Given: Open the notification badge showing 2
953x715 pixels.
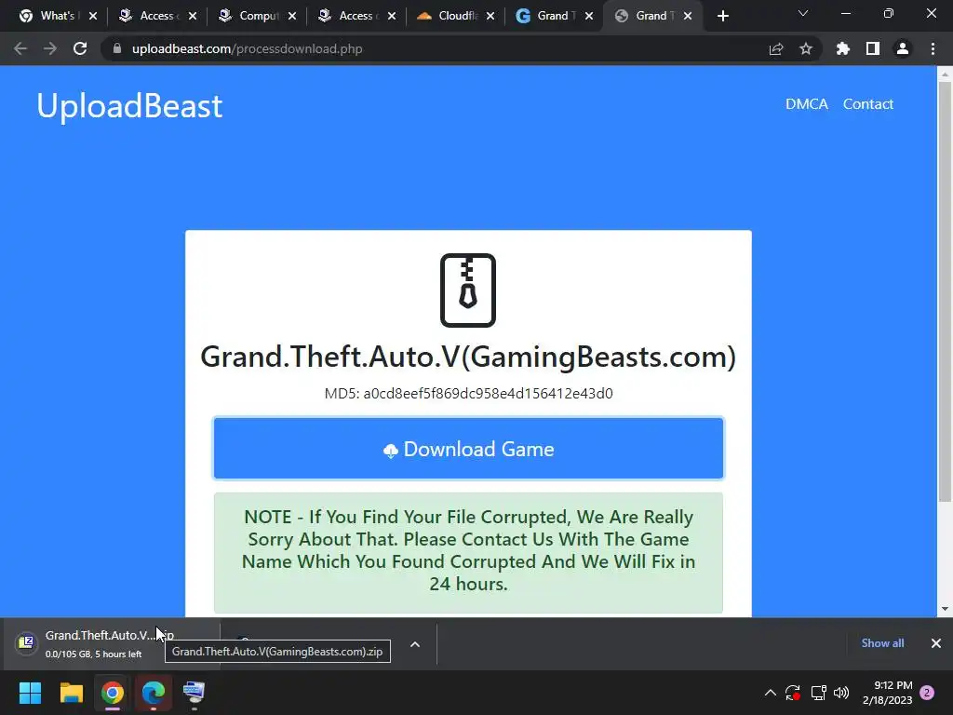Looking at the screenshot, I should pyautogui.click(x=927, y=693).
